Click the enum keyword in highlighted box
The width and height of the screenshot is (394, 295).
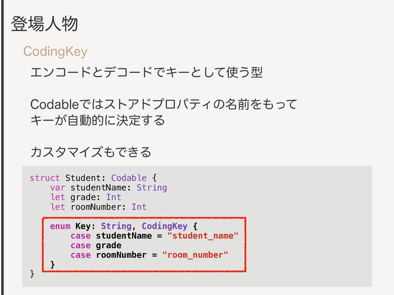pyautogui.click(x=60, y=226)
